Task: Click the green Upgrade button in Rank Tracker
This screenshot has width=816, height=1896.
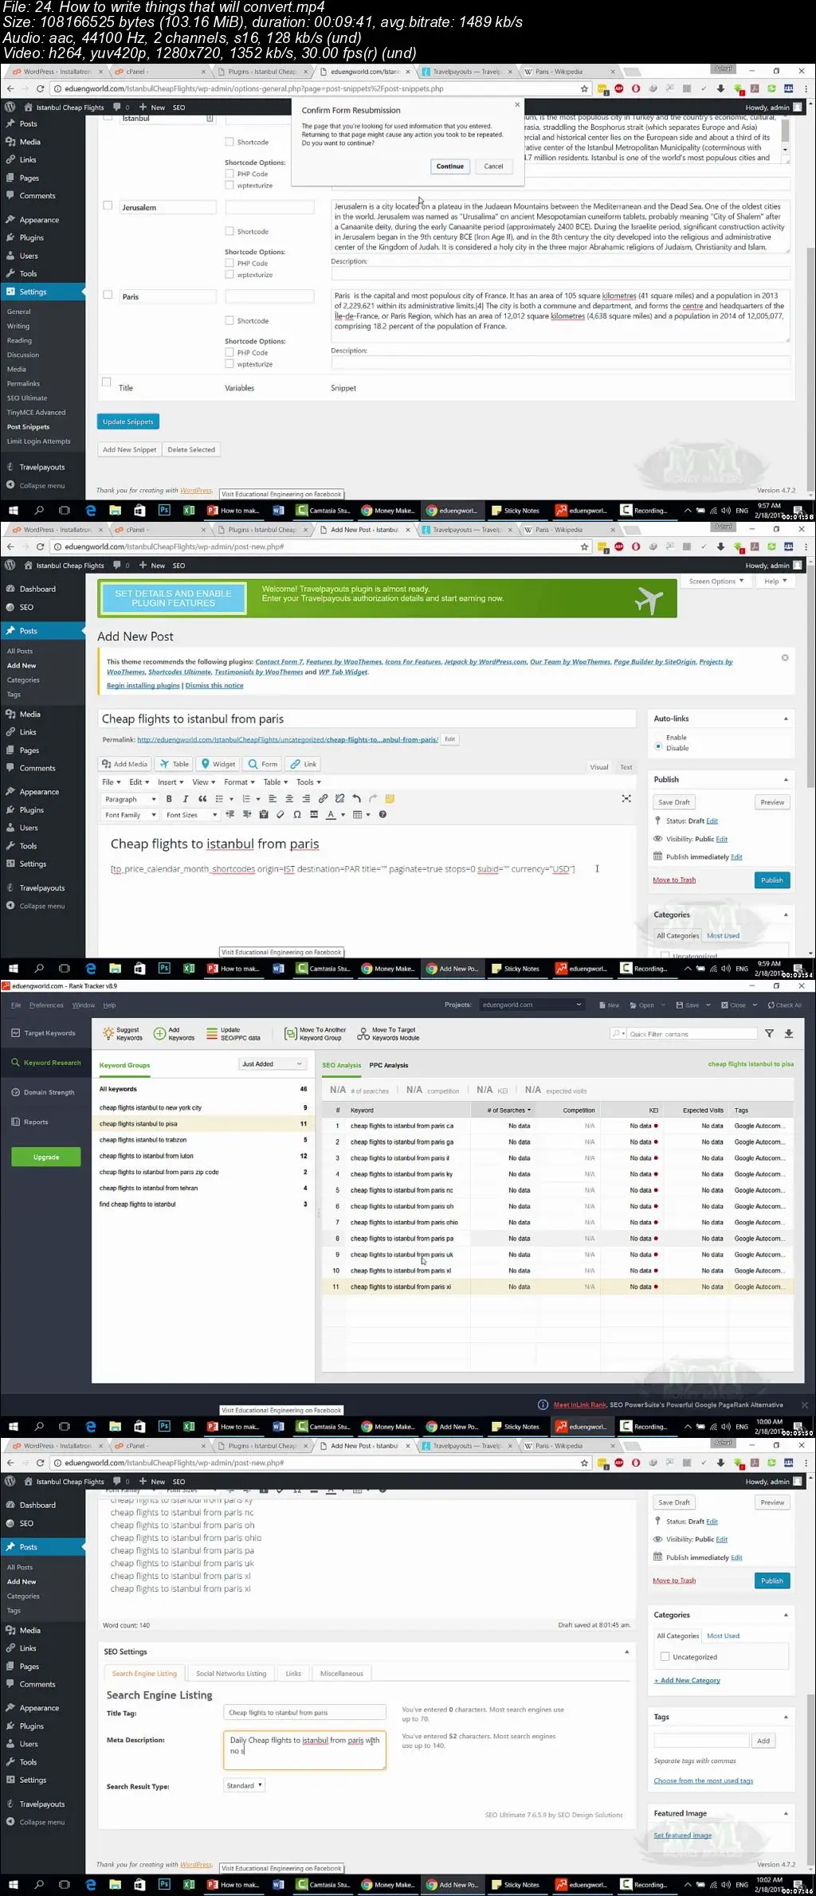Action: [46, 1157]
